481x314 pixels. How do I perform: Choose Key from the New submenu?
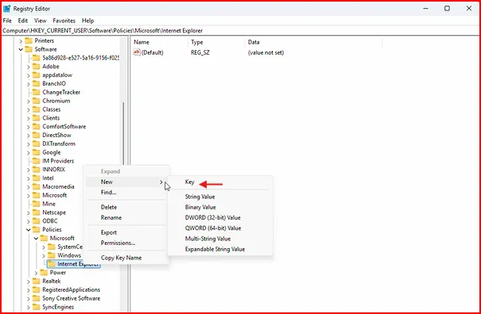pyautogui.click(x=189, y=182)
